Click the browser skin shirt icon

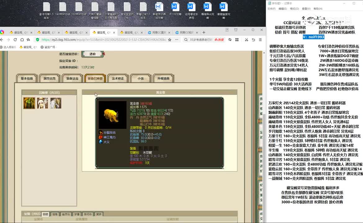236,30
